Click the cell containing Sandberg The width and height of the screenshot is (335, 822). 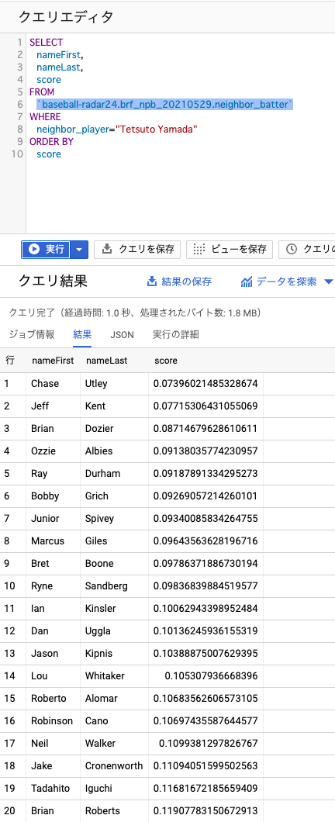[x=114, y=586]
